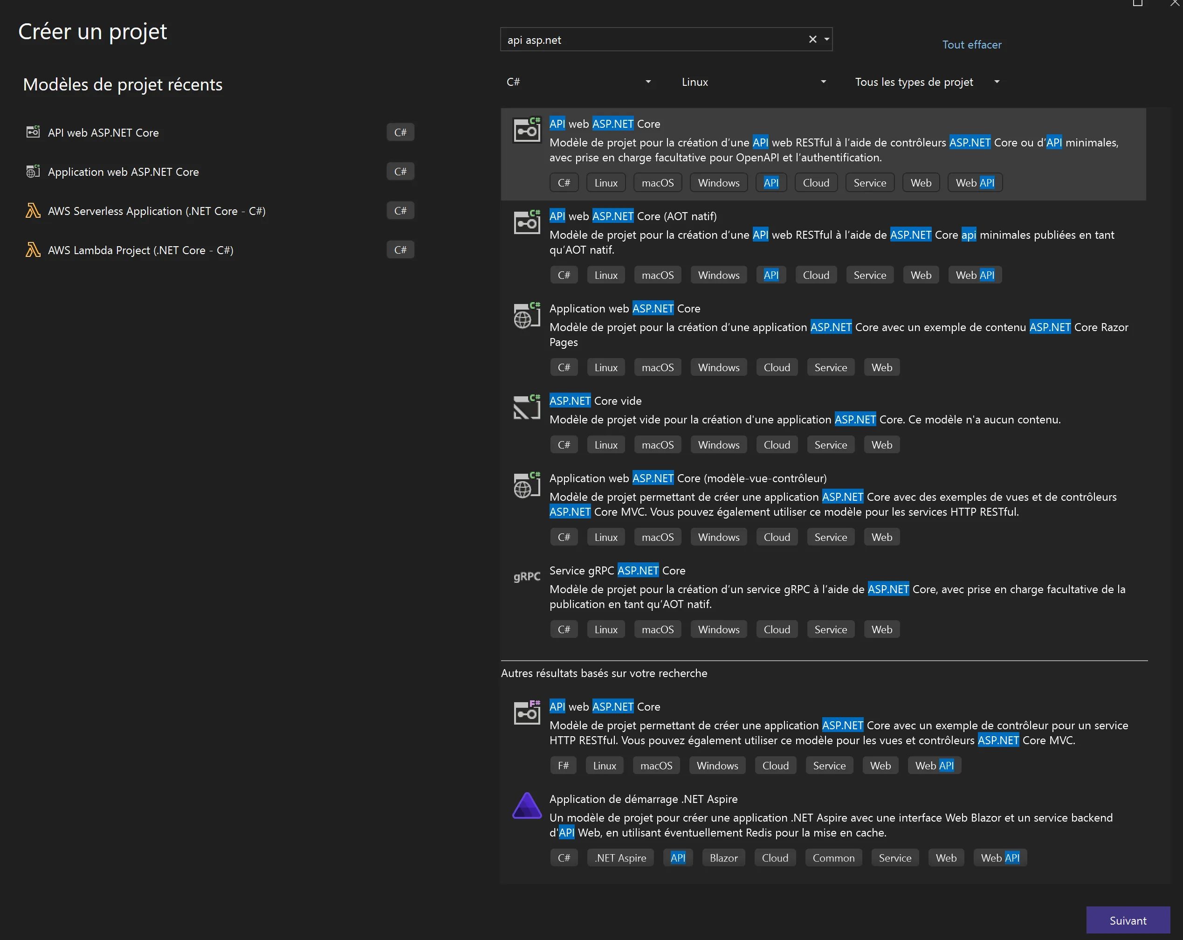The height and width of the screenshot is (940, 1183).
Task: Click the Suivant button
Action: pos(1127,920)
